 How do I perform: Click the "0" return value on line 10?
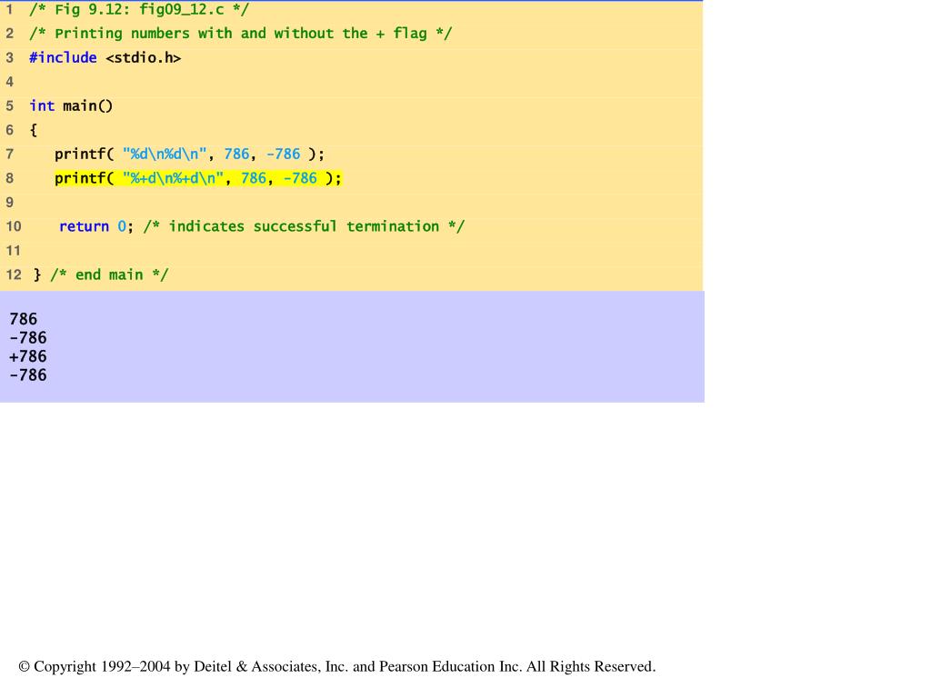coord(122,226)
